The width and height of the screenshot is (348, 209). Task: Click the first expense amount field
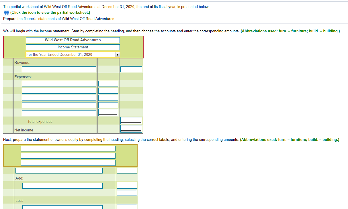pyautogui.click(x=108, y=84)
